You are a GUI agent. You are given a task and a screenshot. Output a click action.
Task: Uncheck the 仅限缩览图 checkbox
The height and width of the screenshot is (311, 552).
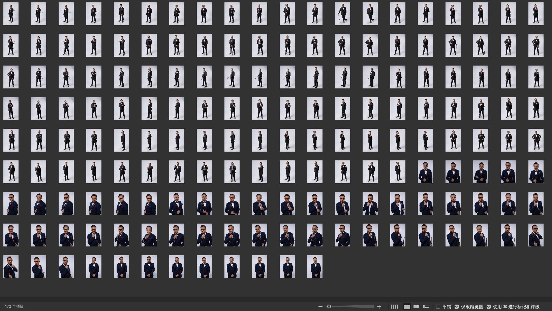pyautogui.click(x=457, y=307)
